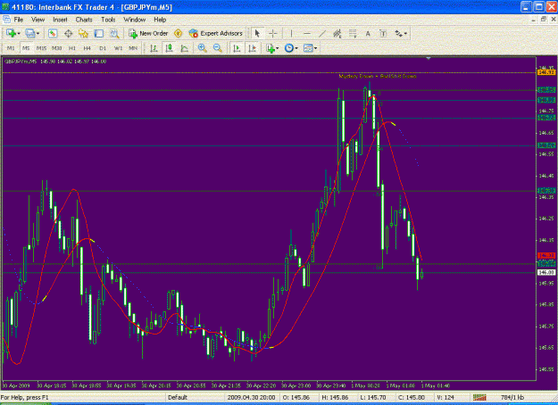Open the Navigator folder-star icon
The width and height of the screenshot is (558, 405).
[x=83, y=33]
